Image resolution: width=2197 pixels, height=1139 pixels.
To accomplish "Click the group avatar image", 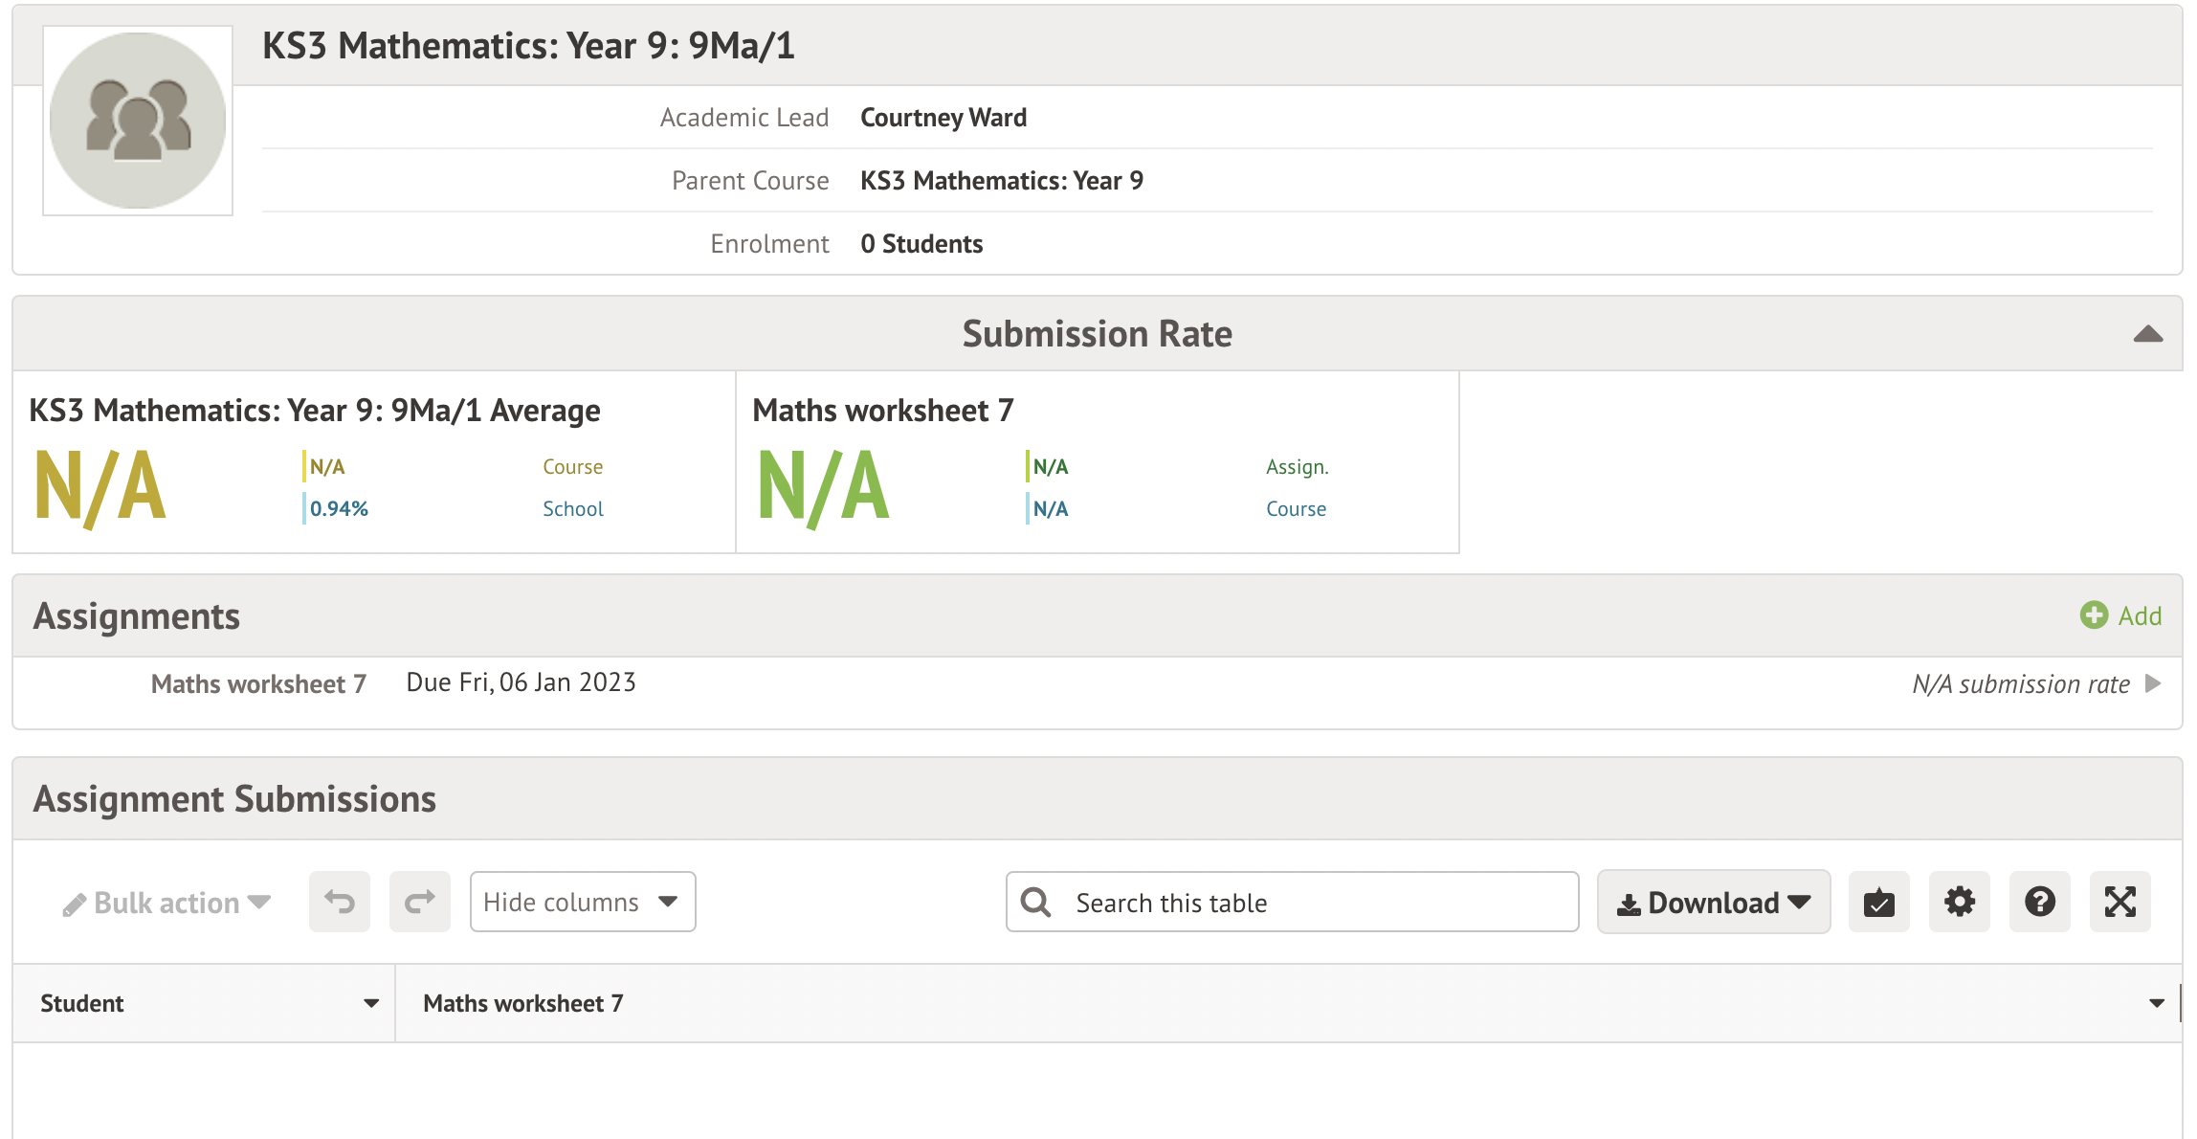I will pos(138,121).
